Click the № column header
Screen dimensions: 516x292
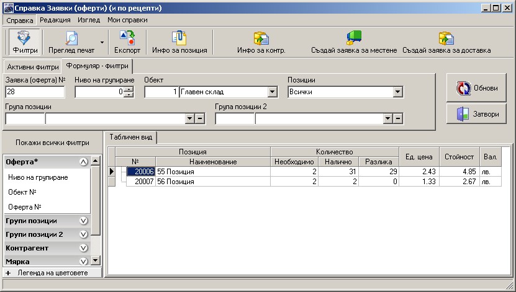[x=135, y=162]
